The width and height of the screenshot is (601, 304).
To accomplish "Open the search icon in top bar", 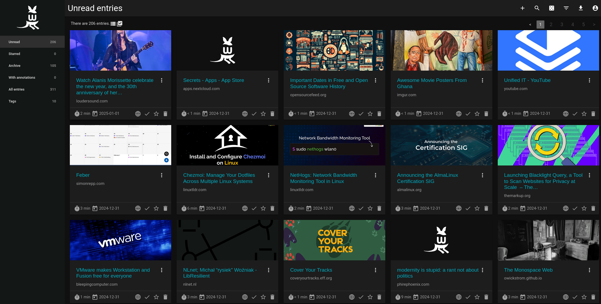I will point(537,8).
